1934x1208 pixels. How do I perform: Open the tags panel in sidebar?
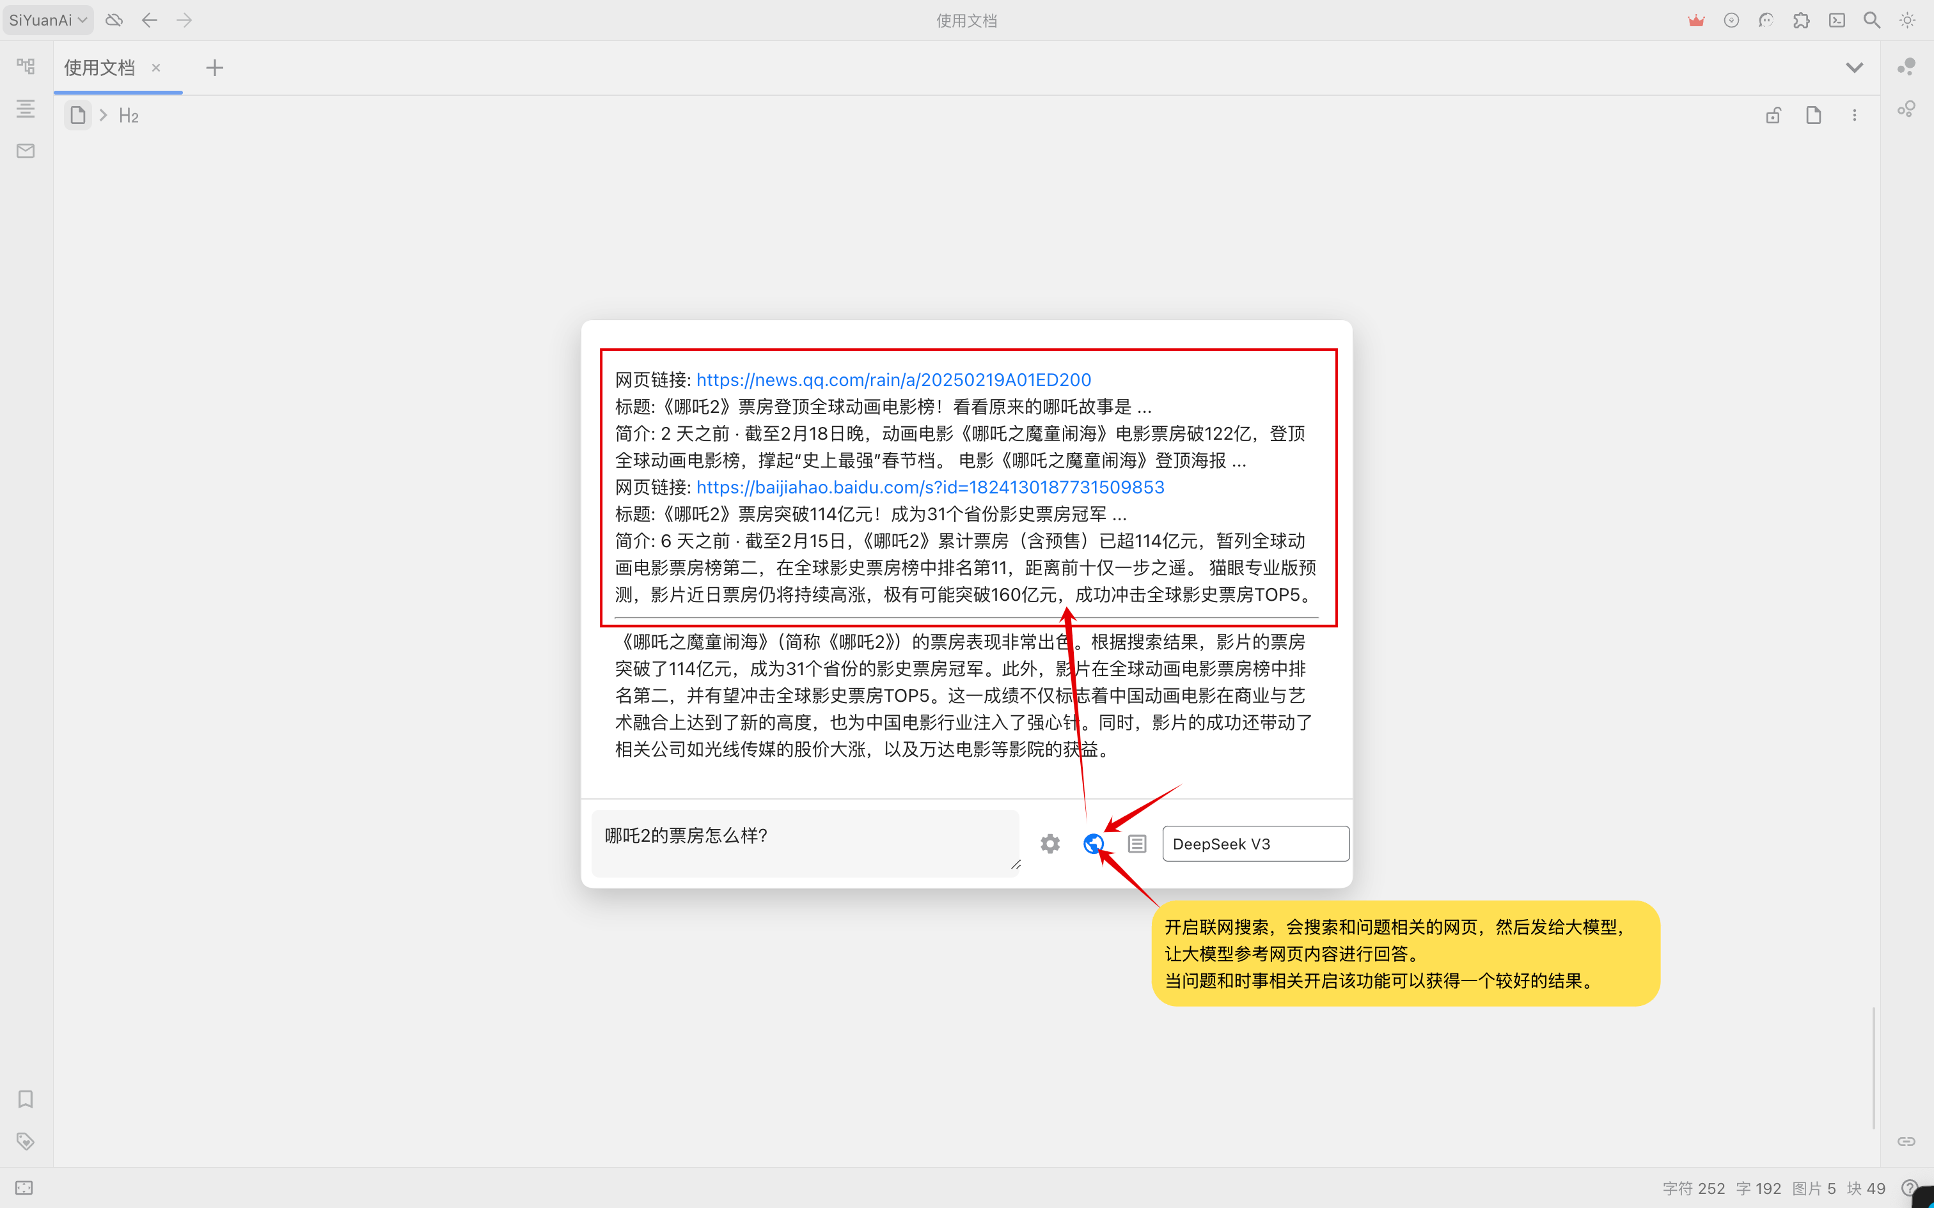25,1141
